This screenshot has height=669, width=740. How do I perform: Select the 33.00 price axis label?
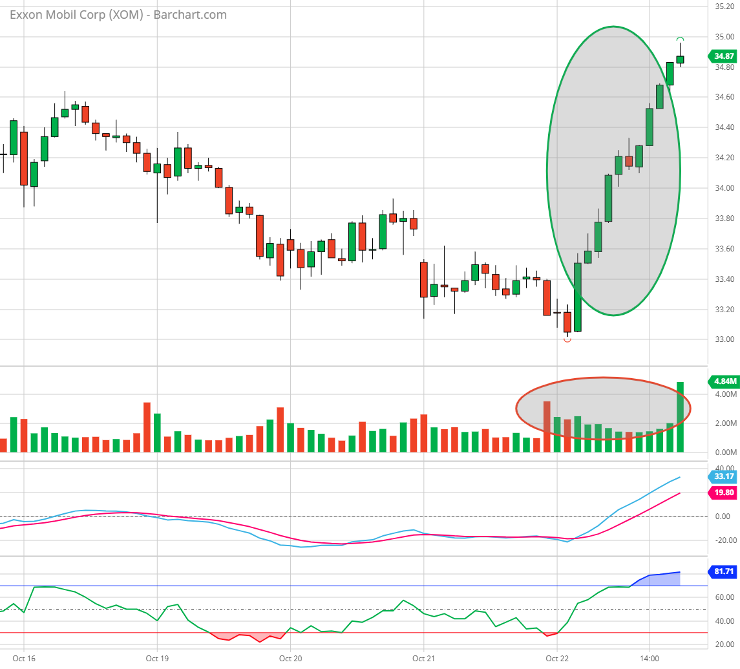724,339
